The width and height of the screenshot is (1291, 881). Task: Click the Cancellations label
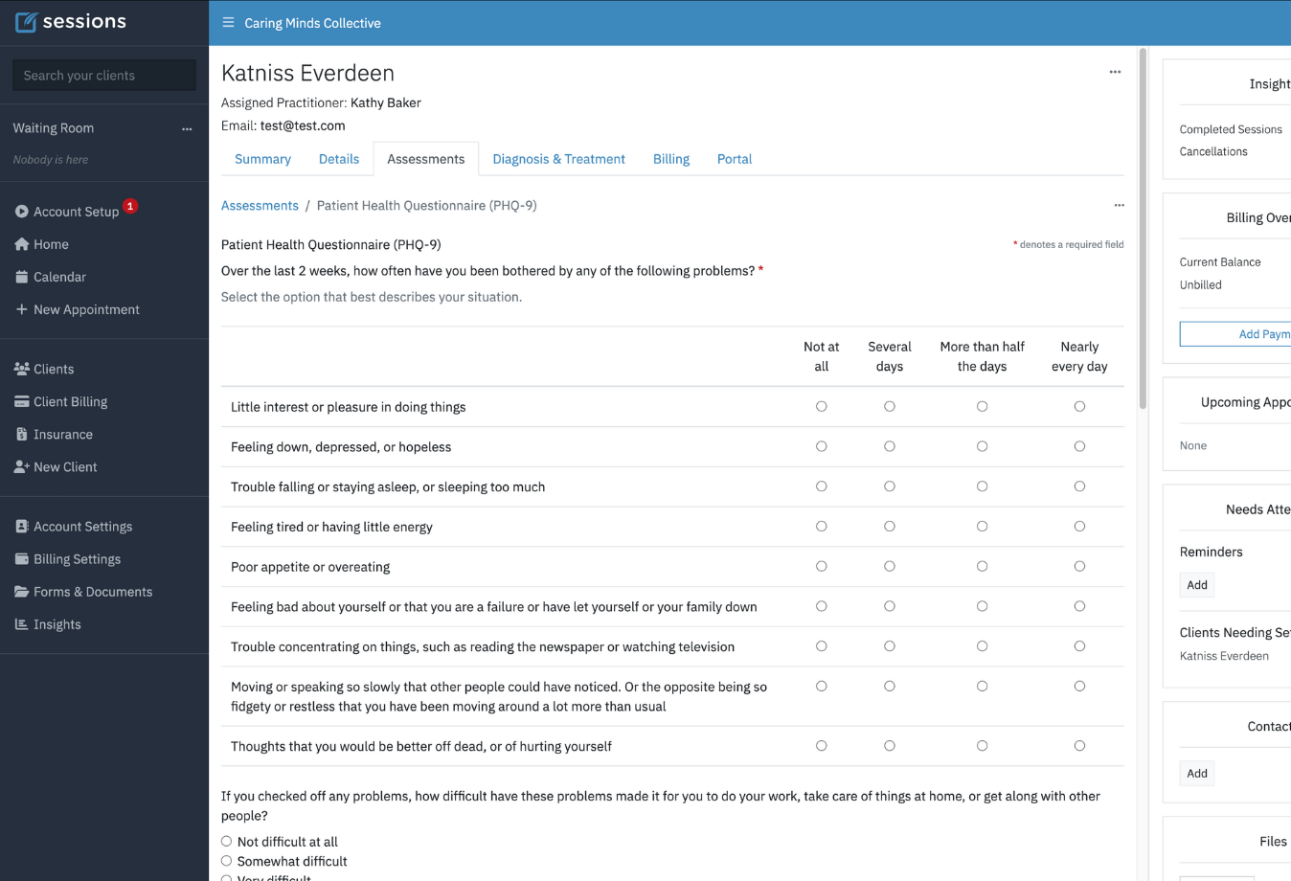1213,151
